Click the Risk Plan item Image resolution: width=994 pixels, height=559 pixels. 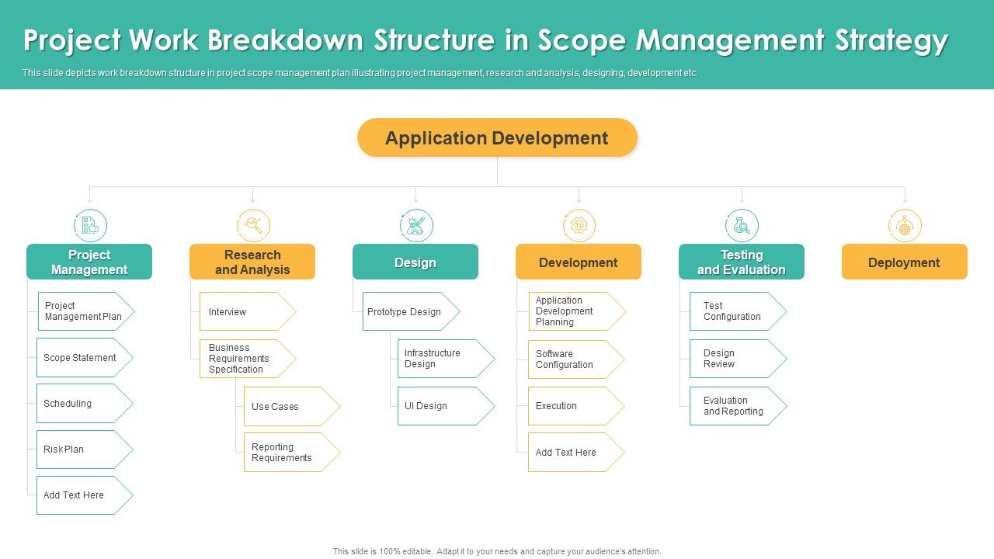pyautogui.click(x=85, y=450)
